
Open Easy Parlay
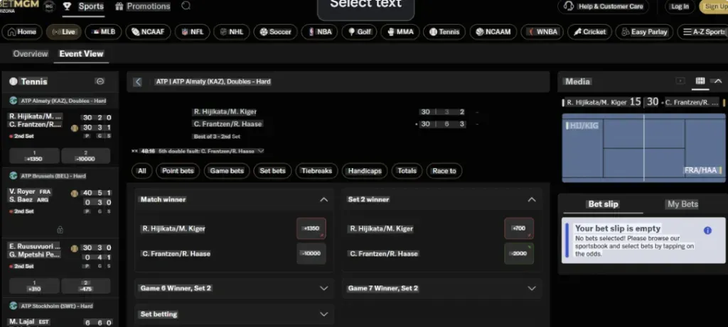644,32
